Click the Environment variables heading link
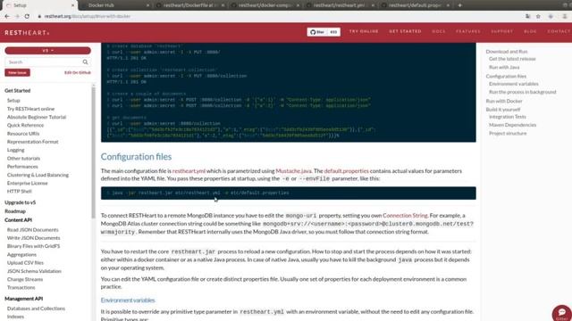The image size is (572, 321). [x=128, y=300]
